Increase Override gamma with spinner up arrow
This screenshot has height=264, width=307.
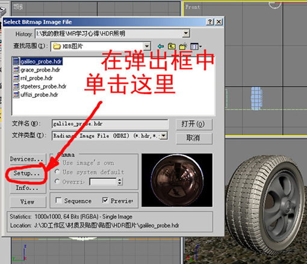click(120, 180)
